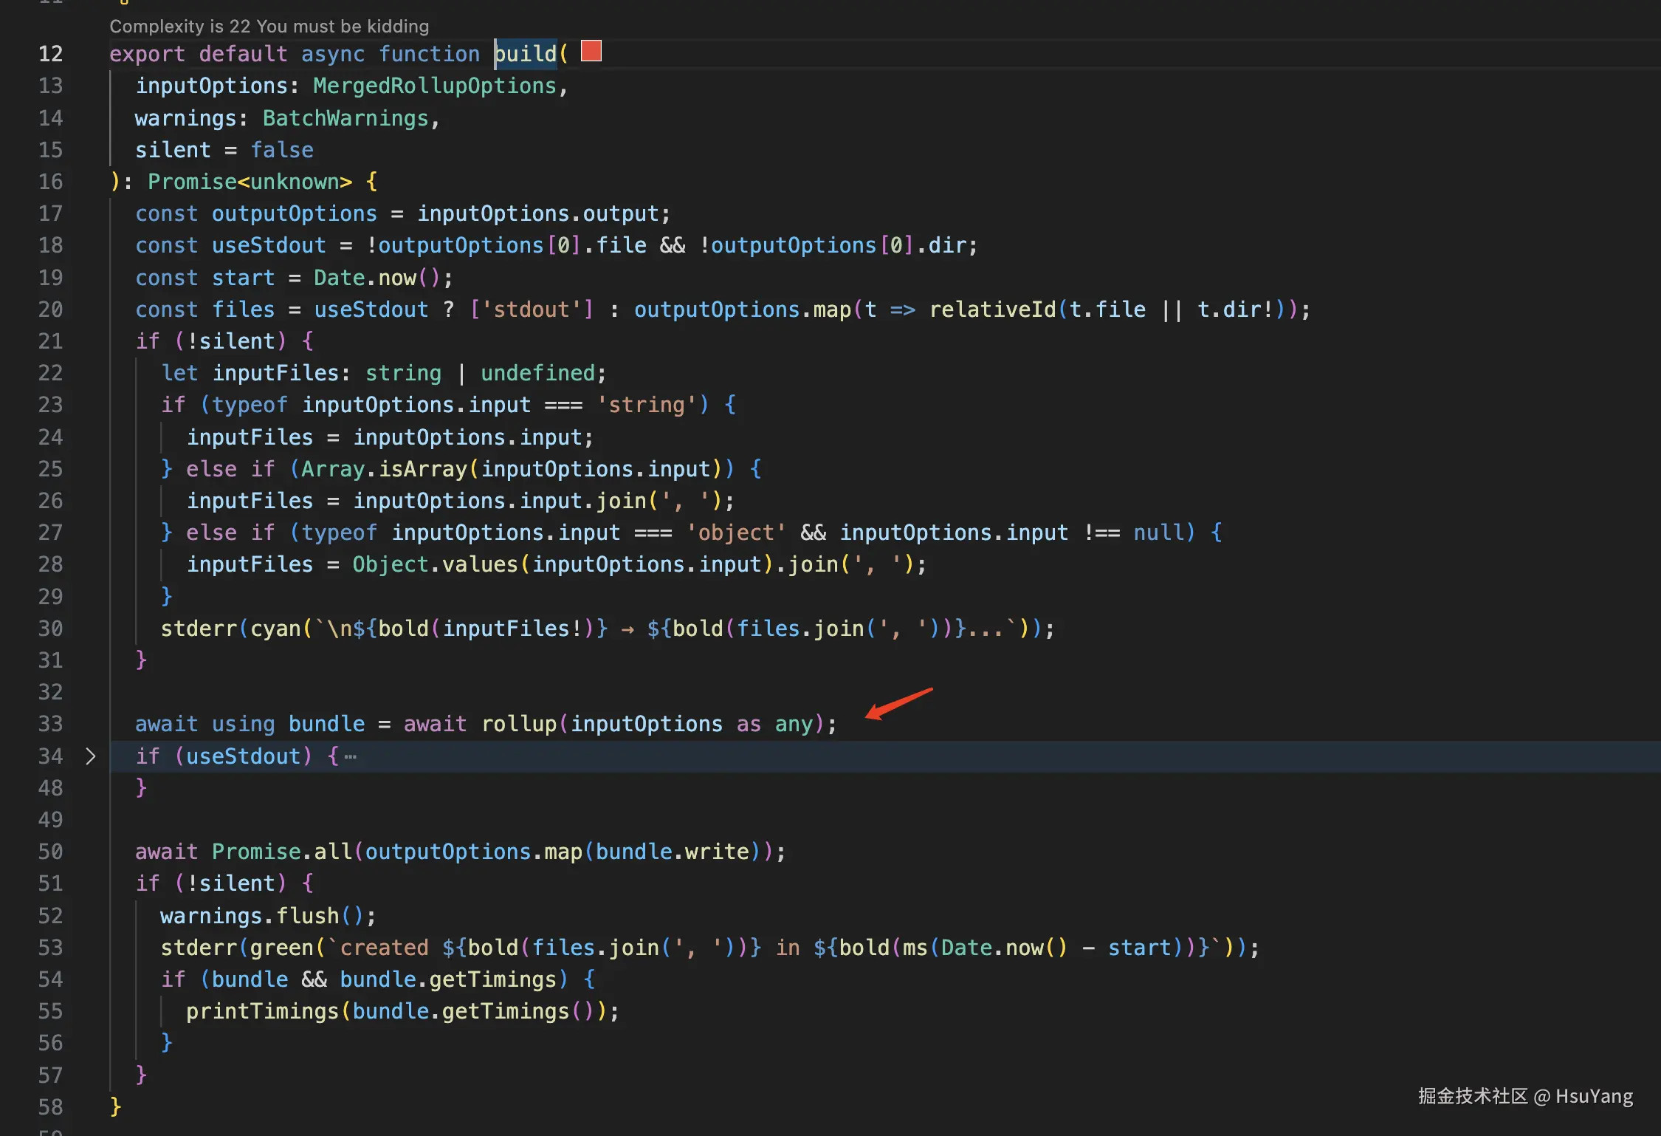
Task: Click the BatchWarnings type annotation
Action: (x=345, y=118)
